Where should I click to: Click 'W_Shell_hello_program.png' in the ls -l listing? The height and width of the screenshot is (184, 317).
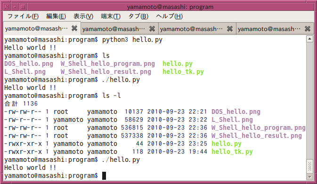point(259,128)
